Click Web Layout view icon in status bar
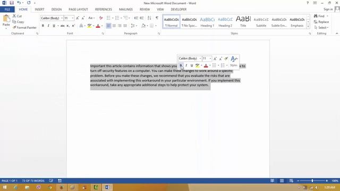This screenshot has width=340, height=191. click(x=291, y=180)
